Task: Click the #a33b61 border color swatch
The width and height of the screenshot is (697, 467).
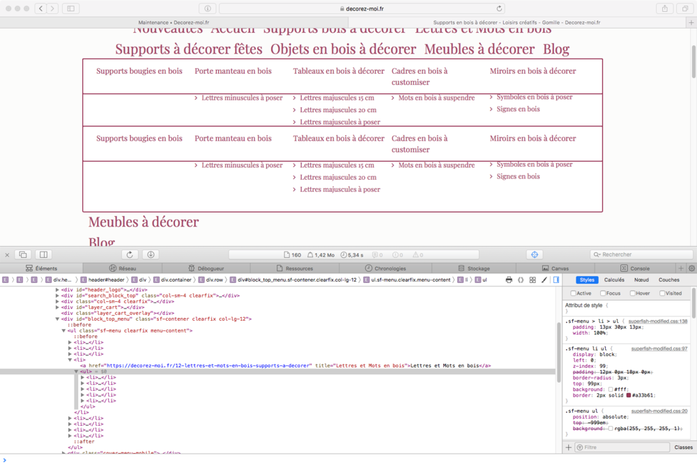Action: tap(629, 395)
